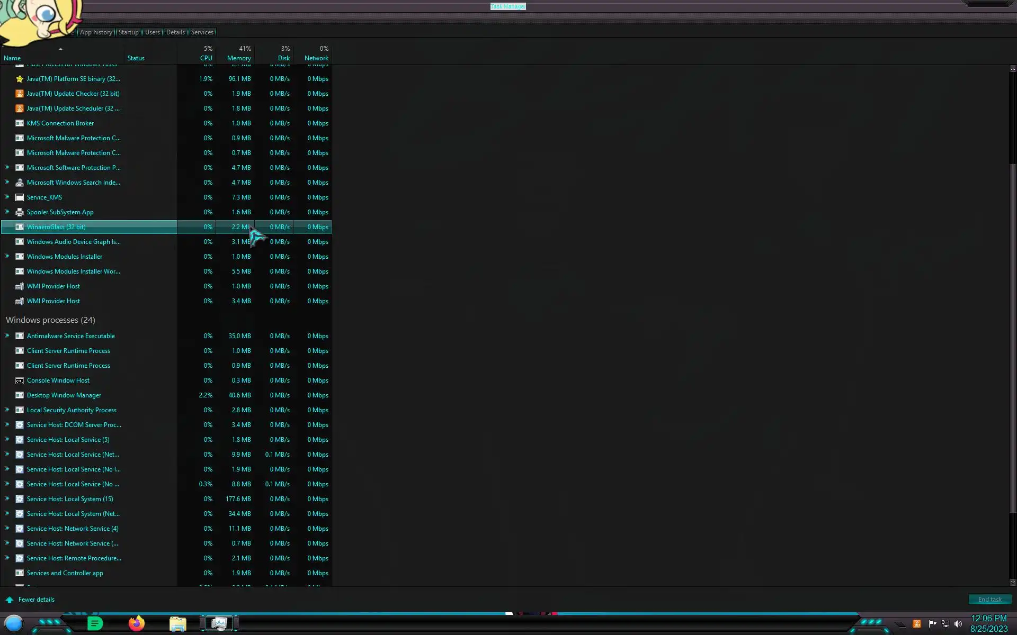
Task: Click the Microsoft Windows Search Indexer icon
Action: click(20, 183)
